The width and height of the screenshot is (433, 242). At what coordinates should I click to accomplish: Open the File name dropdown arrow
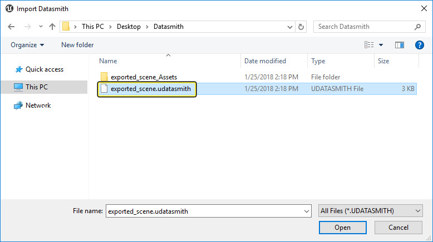click(307, 211)
